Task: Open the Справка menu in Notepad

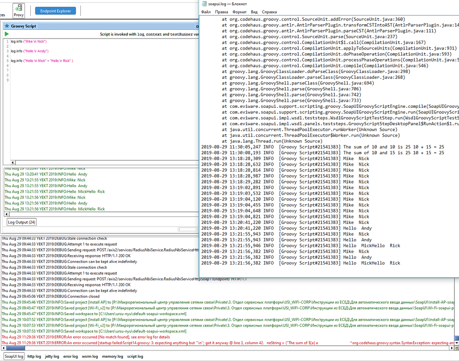Action: tap(269, 11)
